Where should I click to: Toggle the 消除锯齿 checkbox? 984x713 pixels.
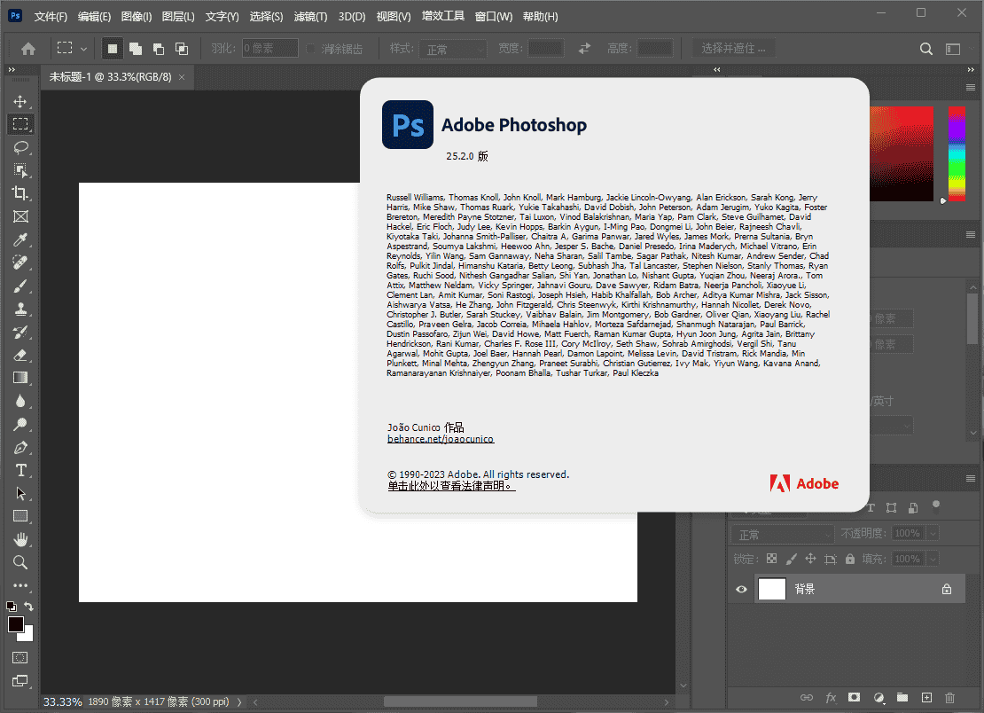pos(311,49)
